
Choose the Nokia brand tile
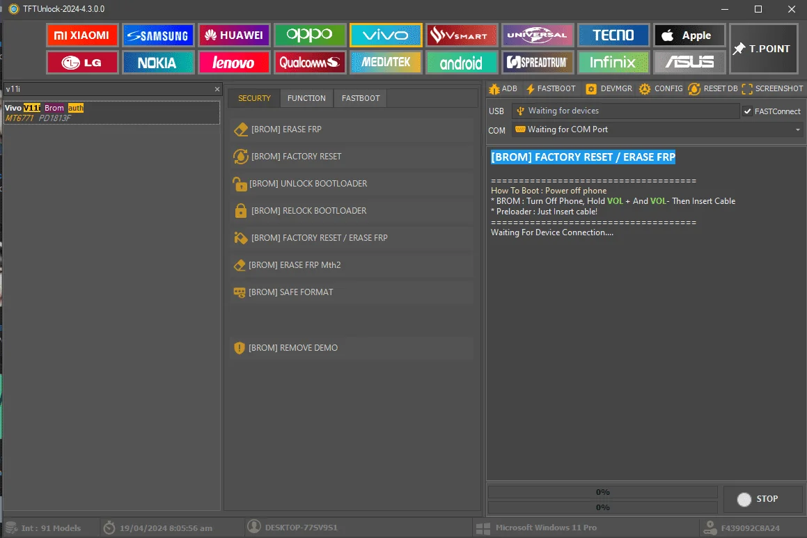click(158, 62)
